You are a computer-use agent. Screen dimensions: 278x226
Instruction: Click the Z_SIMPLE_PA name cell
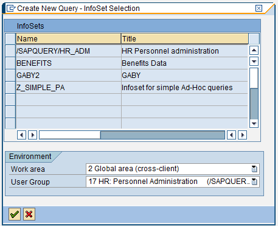pos(68,87)
